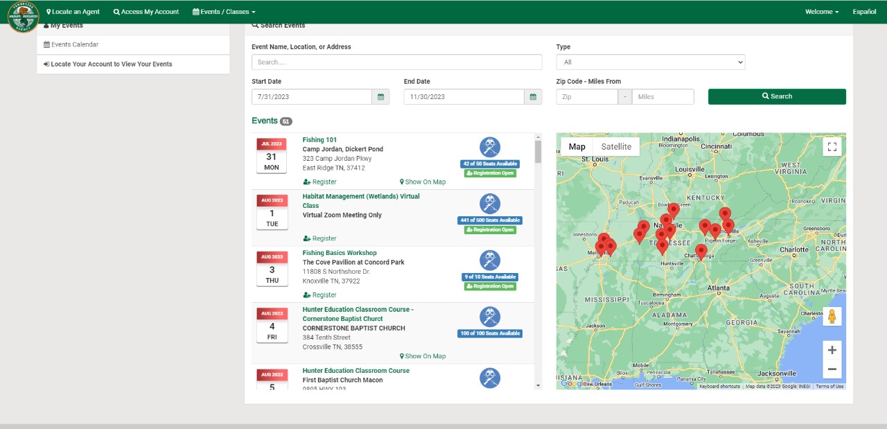
Task: Show Cornerstone Baptist Church event on map
Action: pyautogui.click(x=423, y=356)
